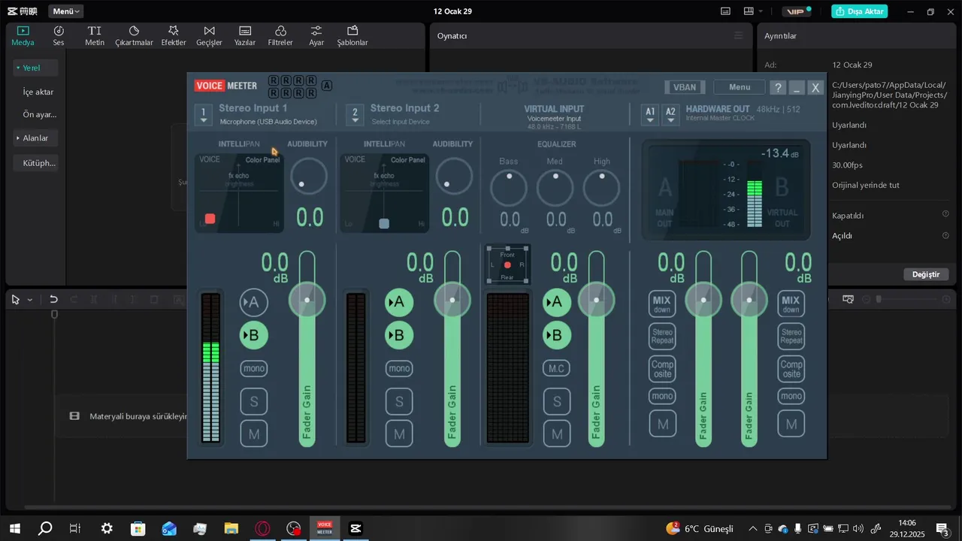
Task: Select the pointer tool in the timeline toolbar
Action: [16, 299]
